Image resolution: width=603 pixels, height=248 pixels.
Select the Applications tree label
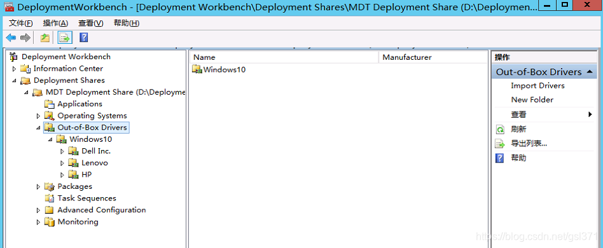point(80,104)
